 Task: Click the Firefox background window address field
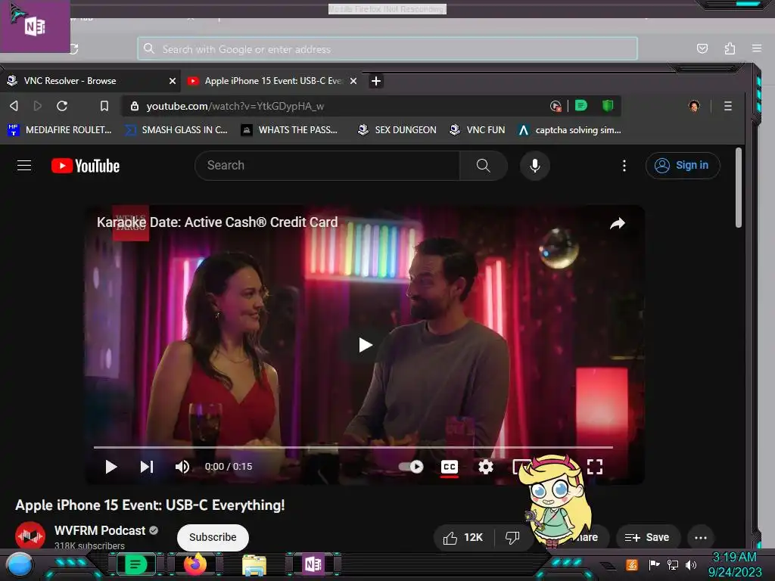pos(387,49)
